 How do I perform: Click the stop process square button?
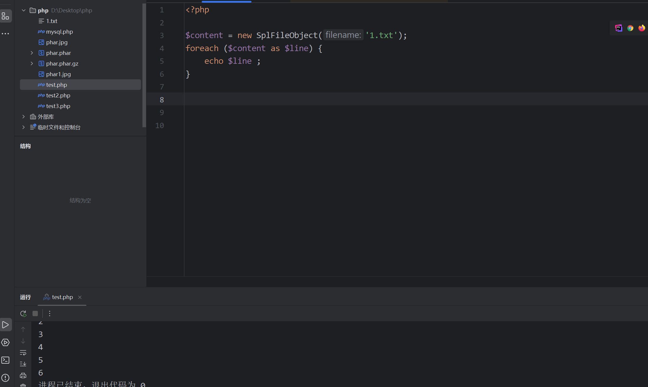35,313
